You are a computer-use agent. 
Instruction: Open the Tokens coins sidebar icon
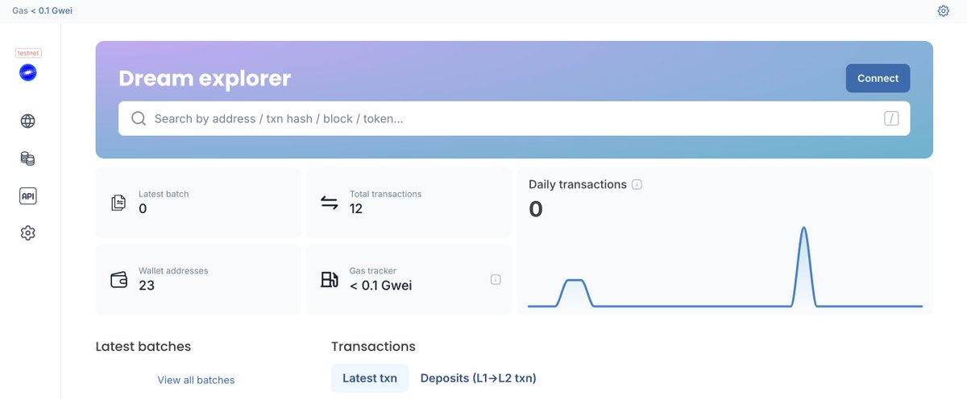click(x=28, y=158)
